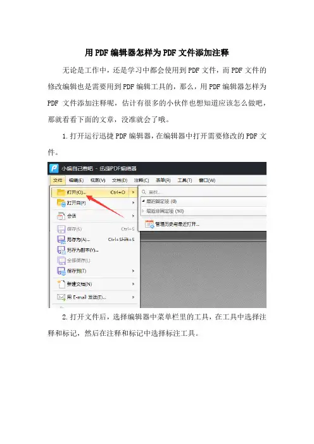
Task: Open the 视图(V) menu
Action: pos(97,180)
